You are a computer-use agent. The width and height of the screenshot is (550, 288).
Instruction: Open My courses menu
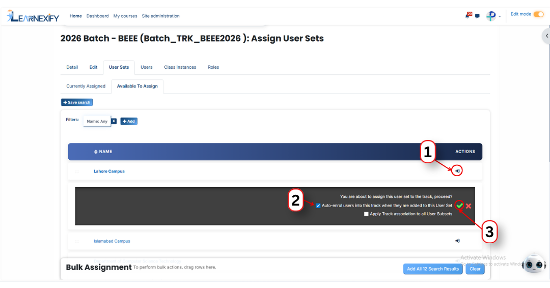[125, 16]
